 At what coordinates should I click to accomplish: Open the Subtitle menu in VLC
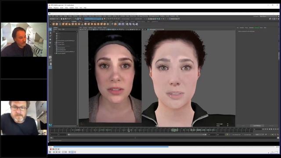click(72, 8)
